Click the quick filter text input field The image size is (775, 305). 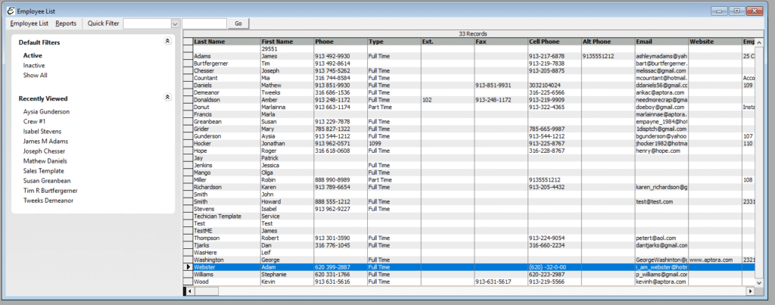[x=204, y=23]
